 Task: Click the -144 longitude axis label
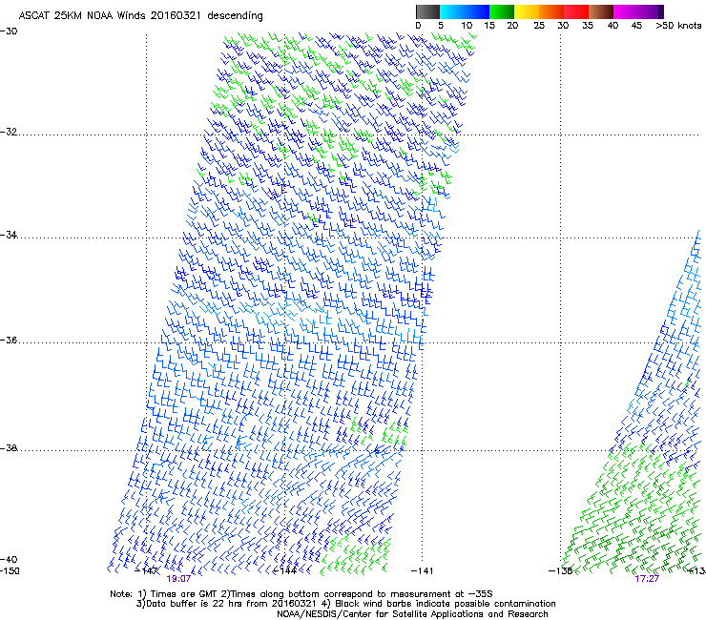(x=284, y=571)
